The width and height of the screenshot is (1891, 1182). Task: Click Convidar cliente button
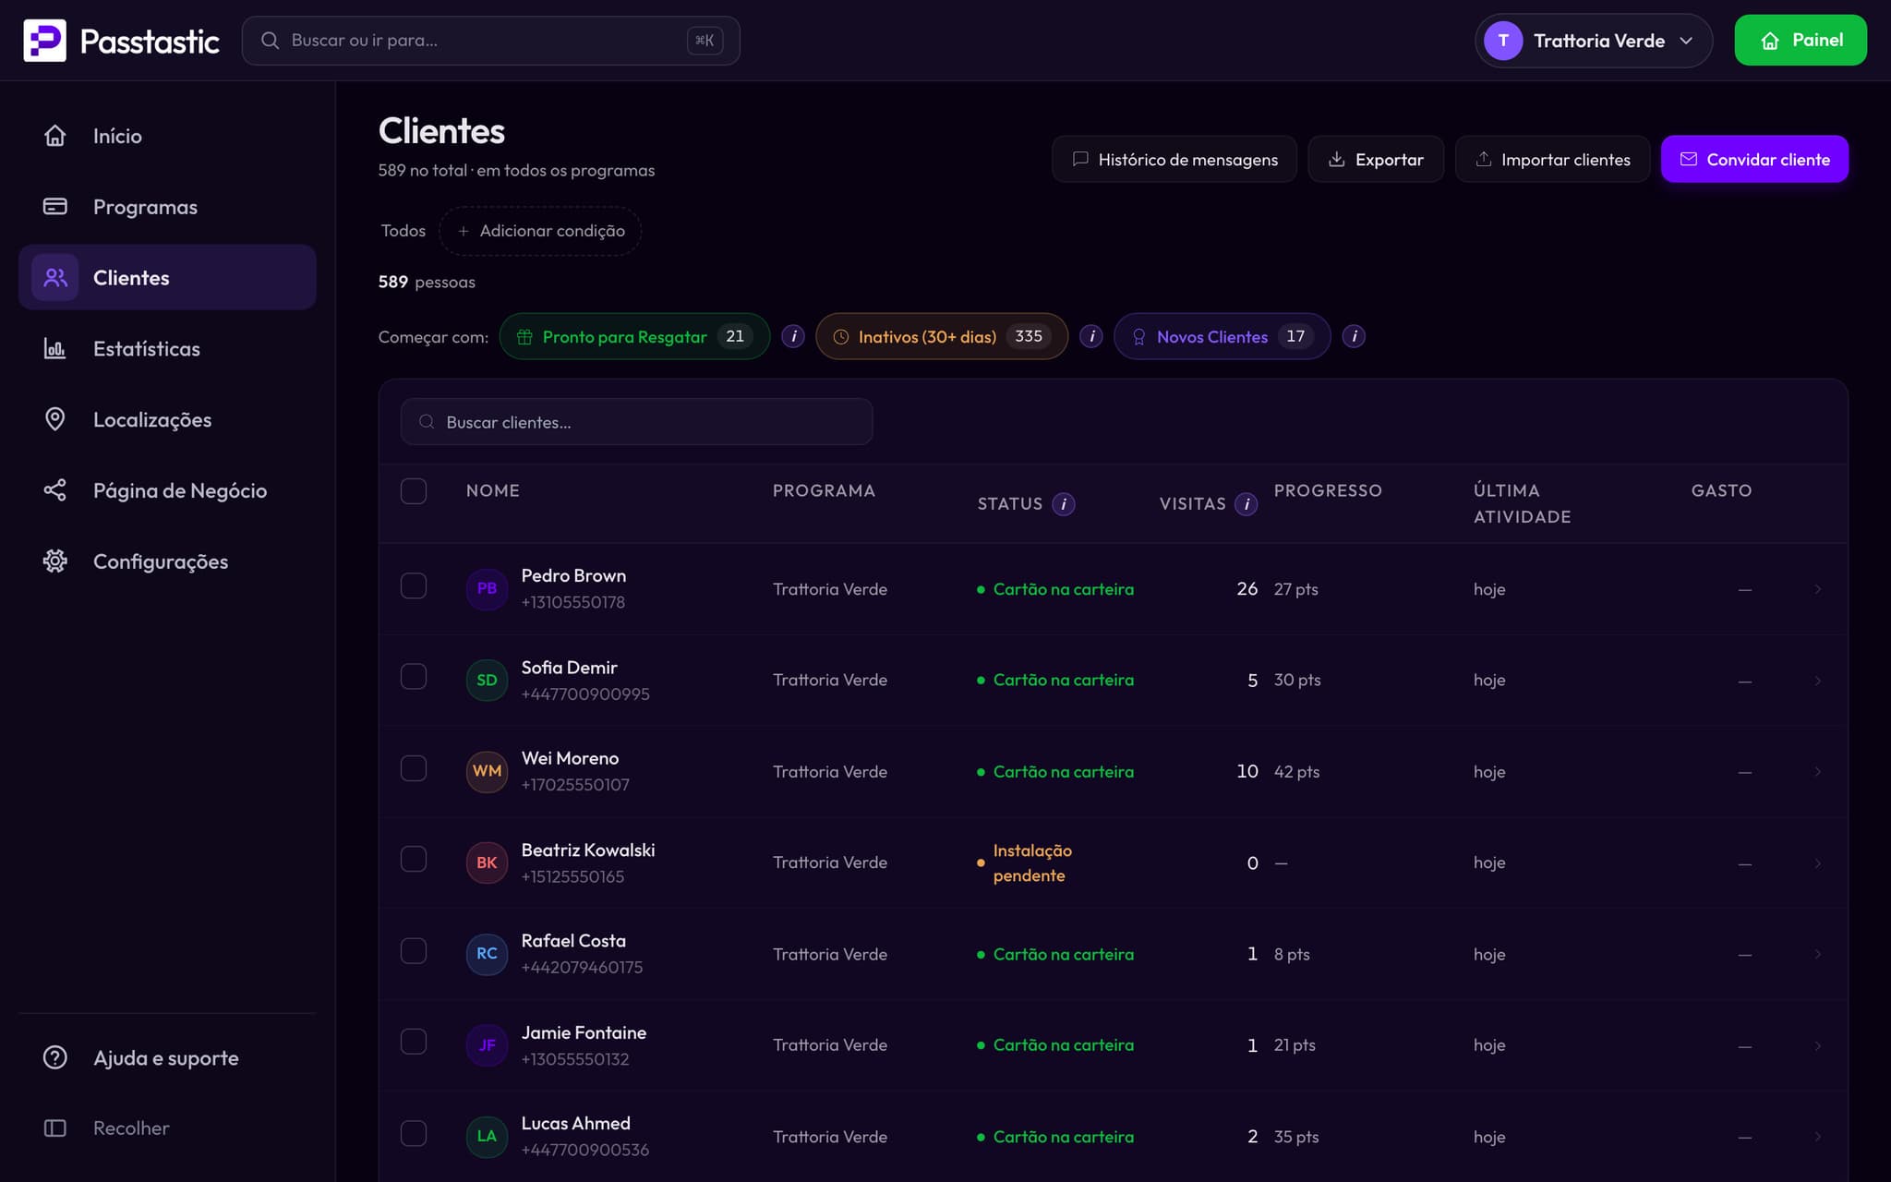tap(1754, 159)
